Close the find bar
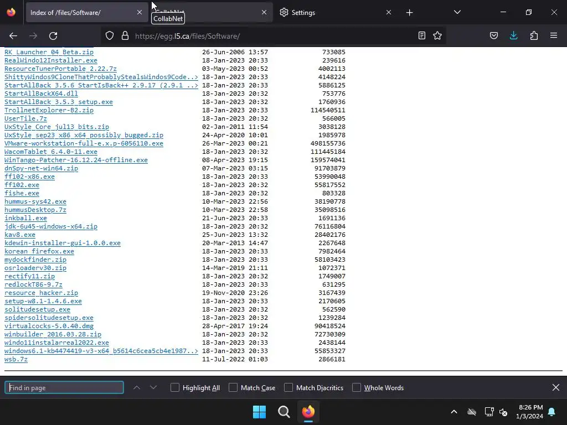Viewport: 567px width, 425px height. 556,387
